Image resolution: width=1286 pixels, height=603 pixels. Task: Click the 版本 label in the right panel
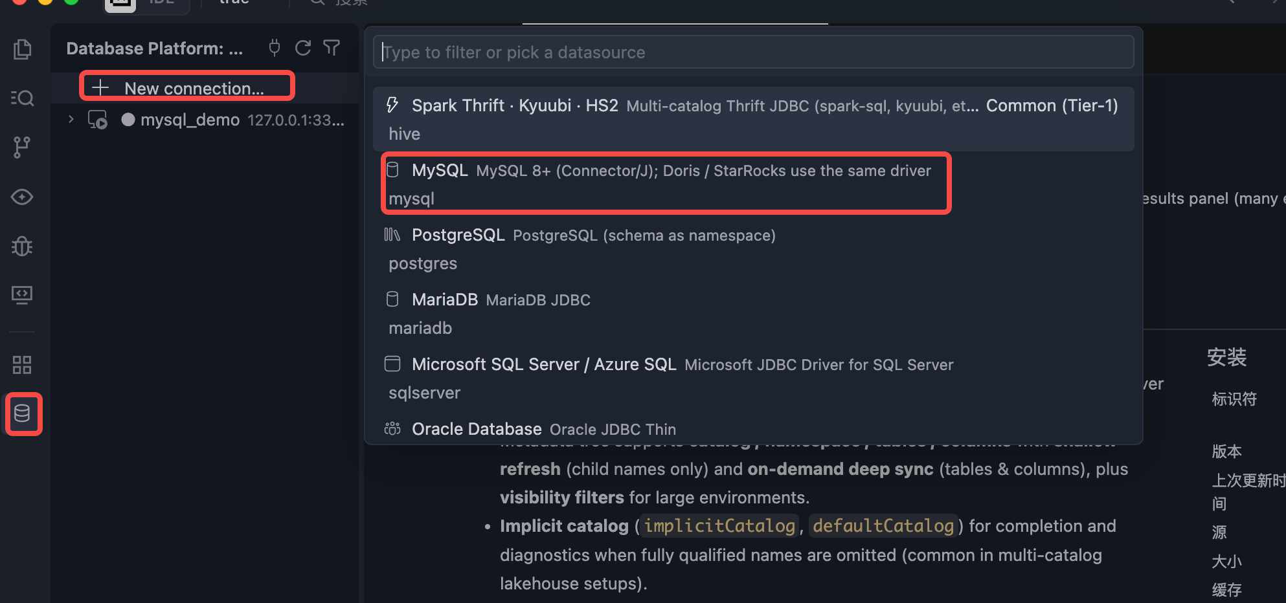(1227, 451)
